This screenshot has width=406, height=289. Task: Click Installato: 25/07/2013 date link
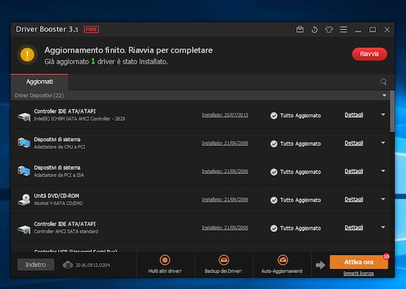click(x=225, y=115)
